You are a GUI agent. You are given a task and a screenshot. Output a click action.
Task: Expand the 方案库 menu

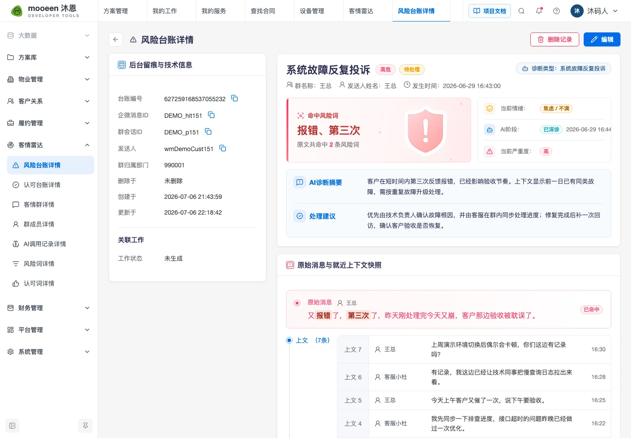point(87,57)
